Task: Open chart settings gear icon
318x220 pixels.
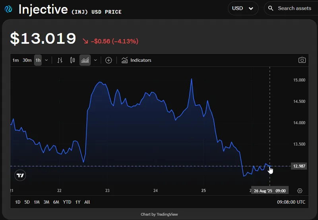Action: (x=300, y=191)
